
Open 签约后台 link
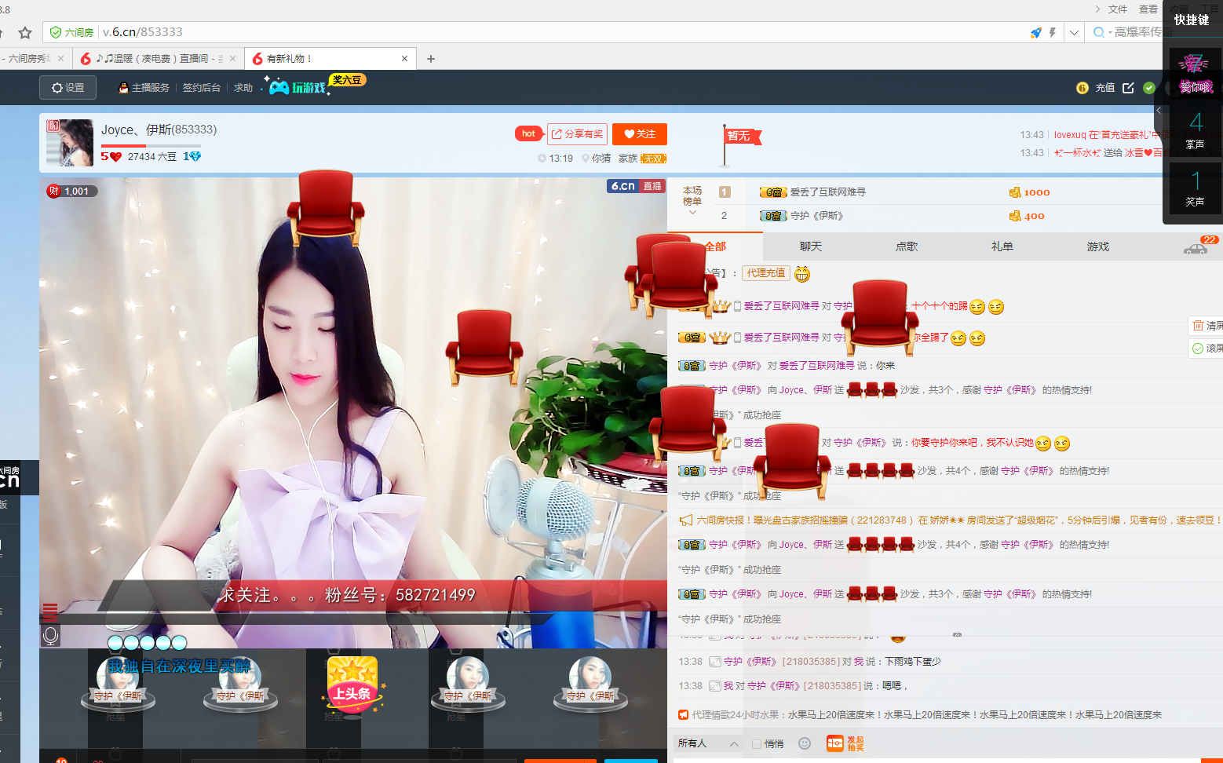click(x=201, y=88)
